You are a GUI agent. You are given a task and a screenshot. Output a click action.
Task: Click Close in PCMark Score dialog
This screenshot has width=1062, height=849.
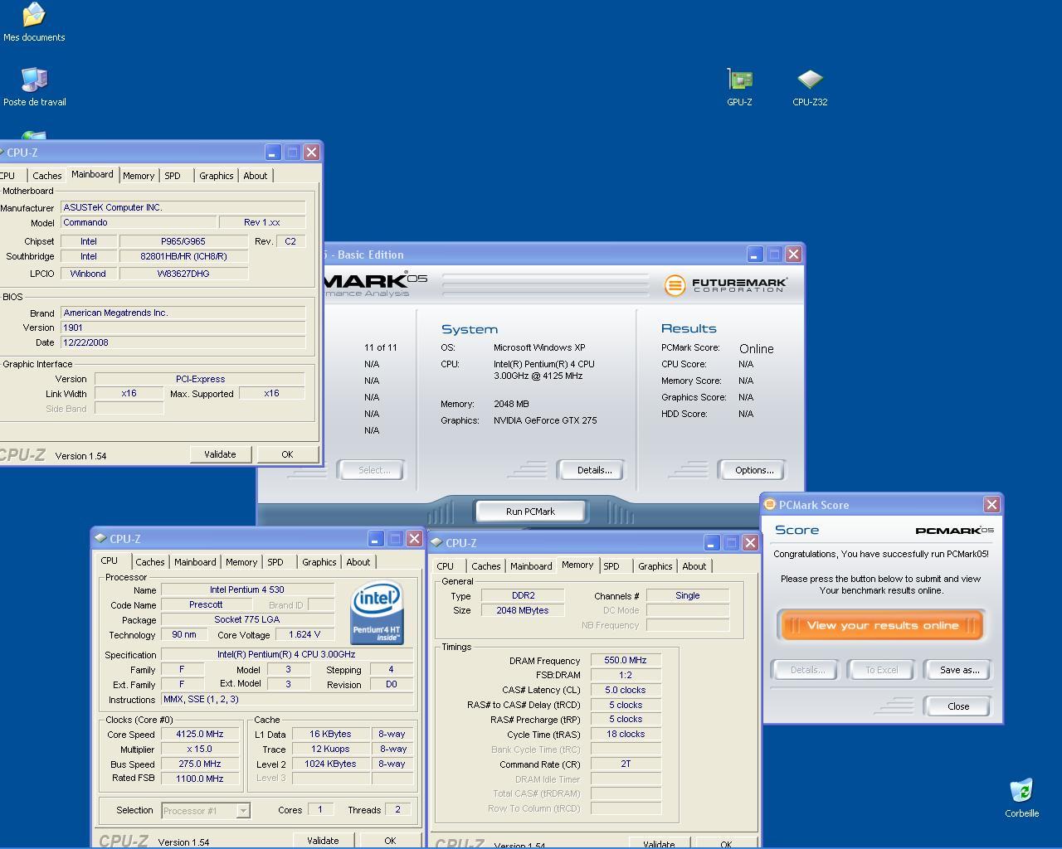click(958, 706)
